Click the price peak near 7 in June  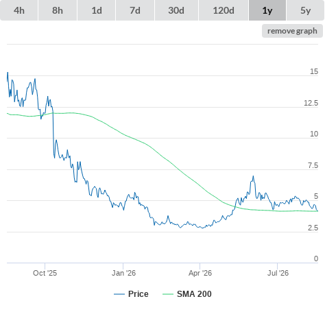[253, 176]
